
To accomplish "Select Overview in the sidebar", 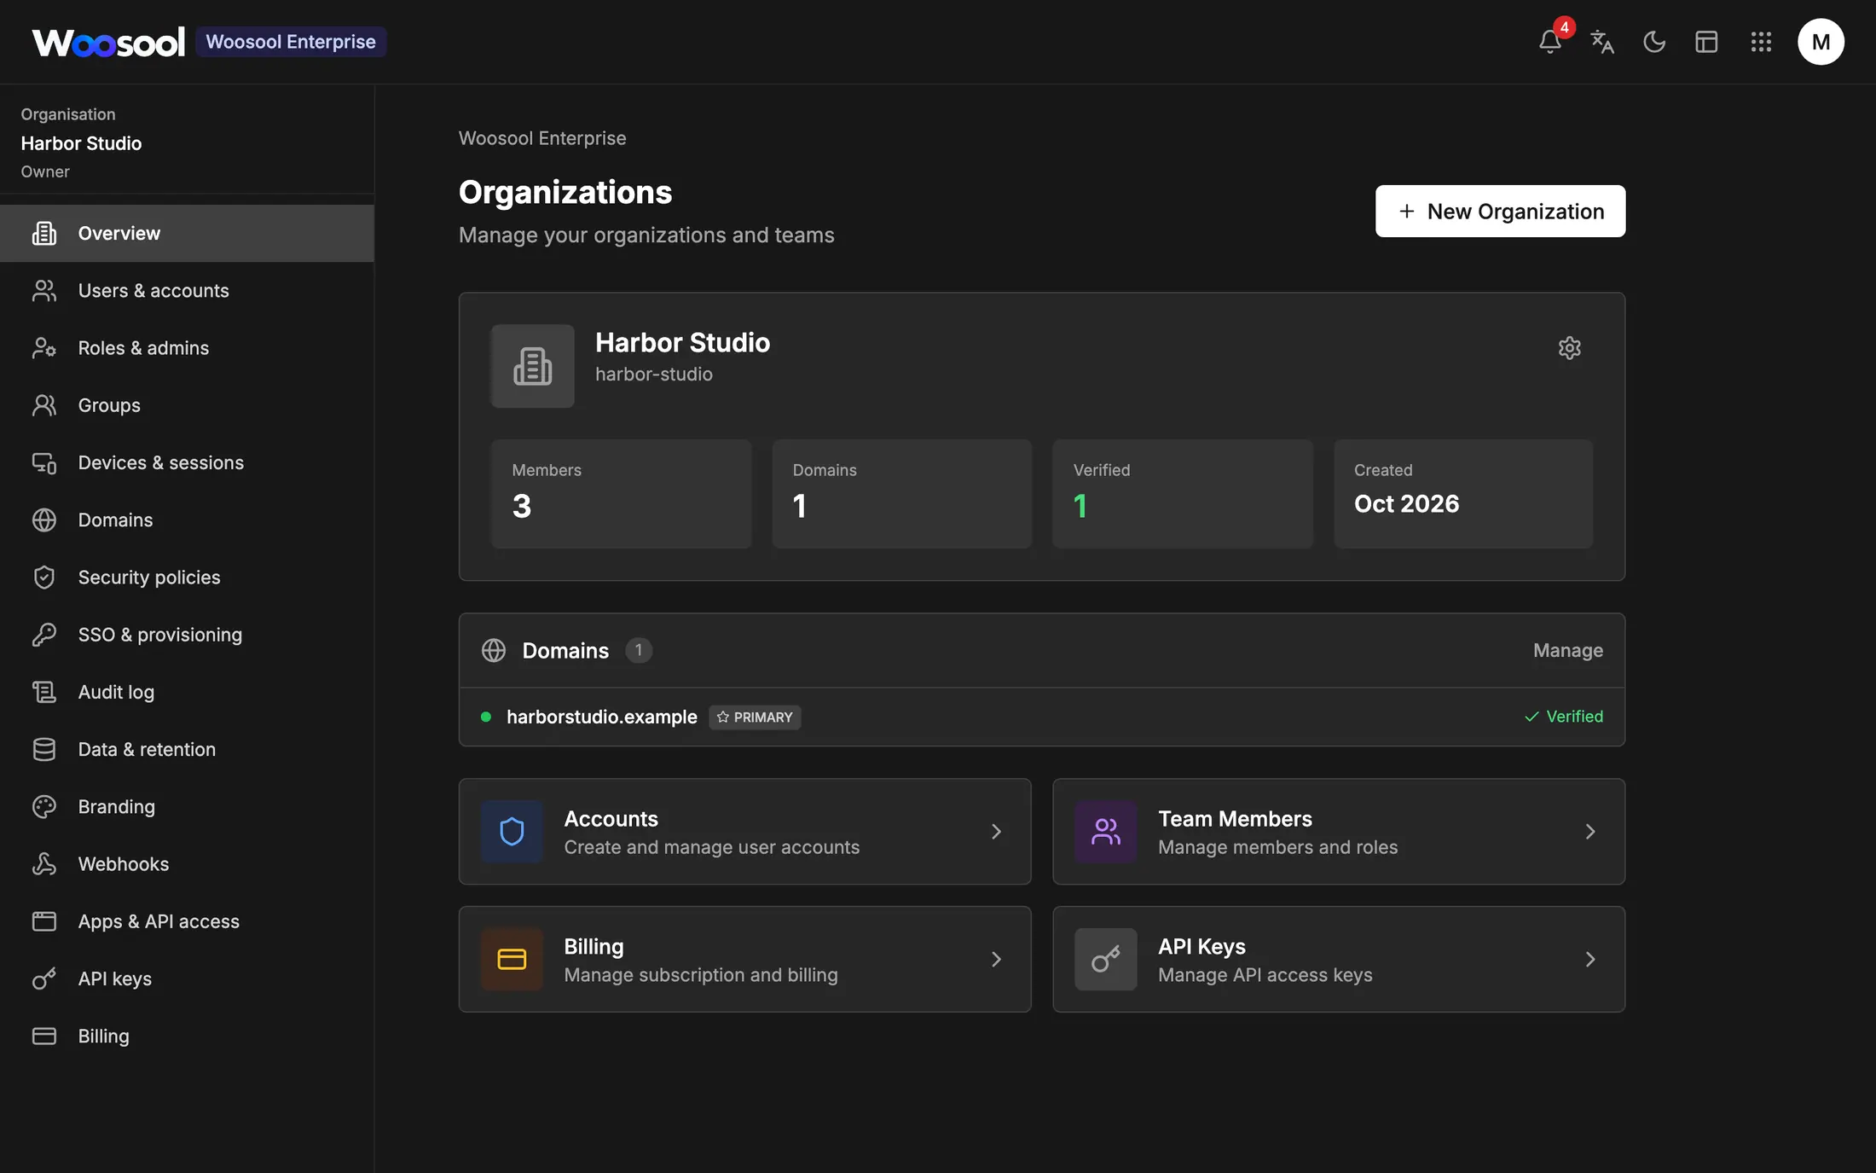I will coord(187,233).
